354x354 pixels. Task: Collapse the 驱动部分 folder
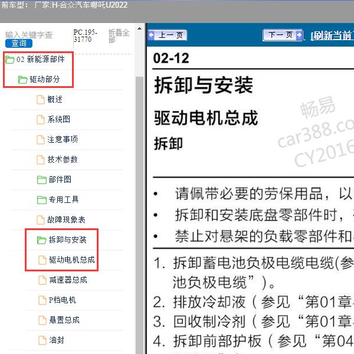click(x=39, y=80)
